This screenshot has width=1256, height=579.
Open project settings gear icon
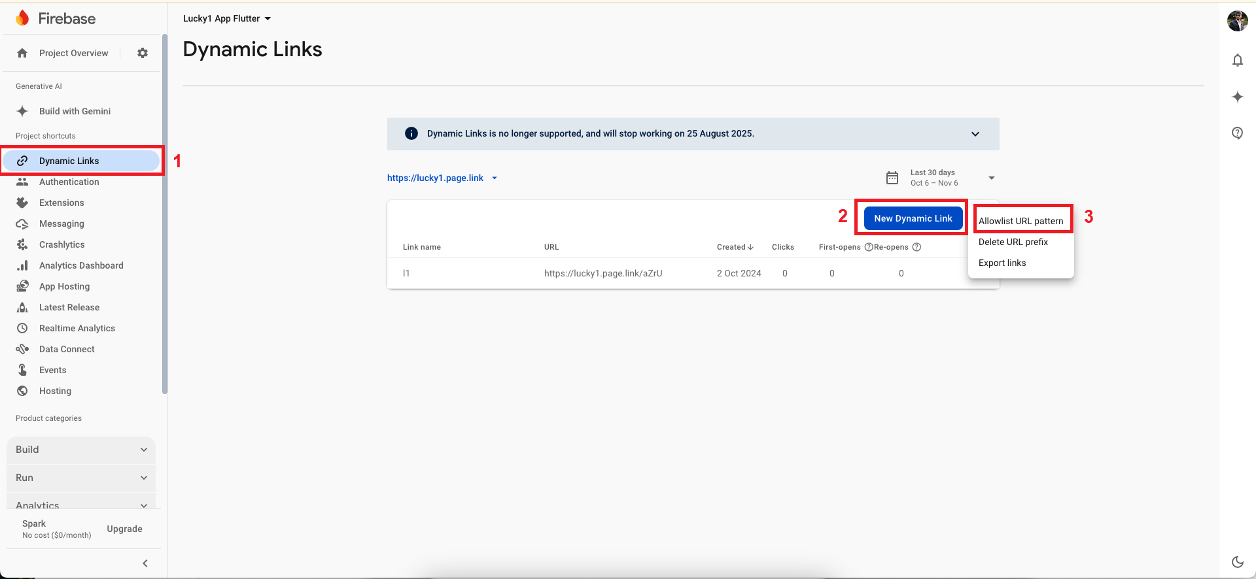[x=143, y=53]
